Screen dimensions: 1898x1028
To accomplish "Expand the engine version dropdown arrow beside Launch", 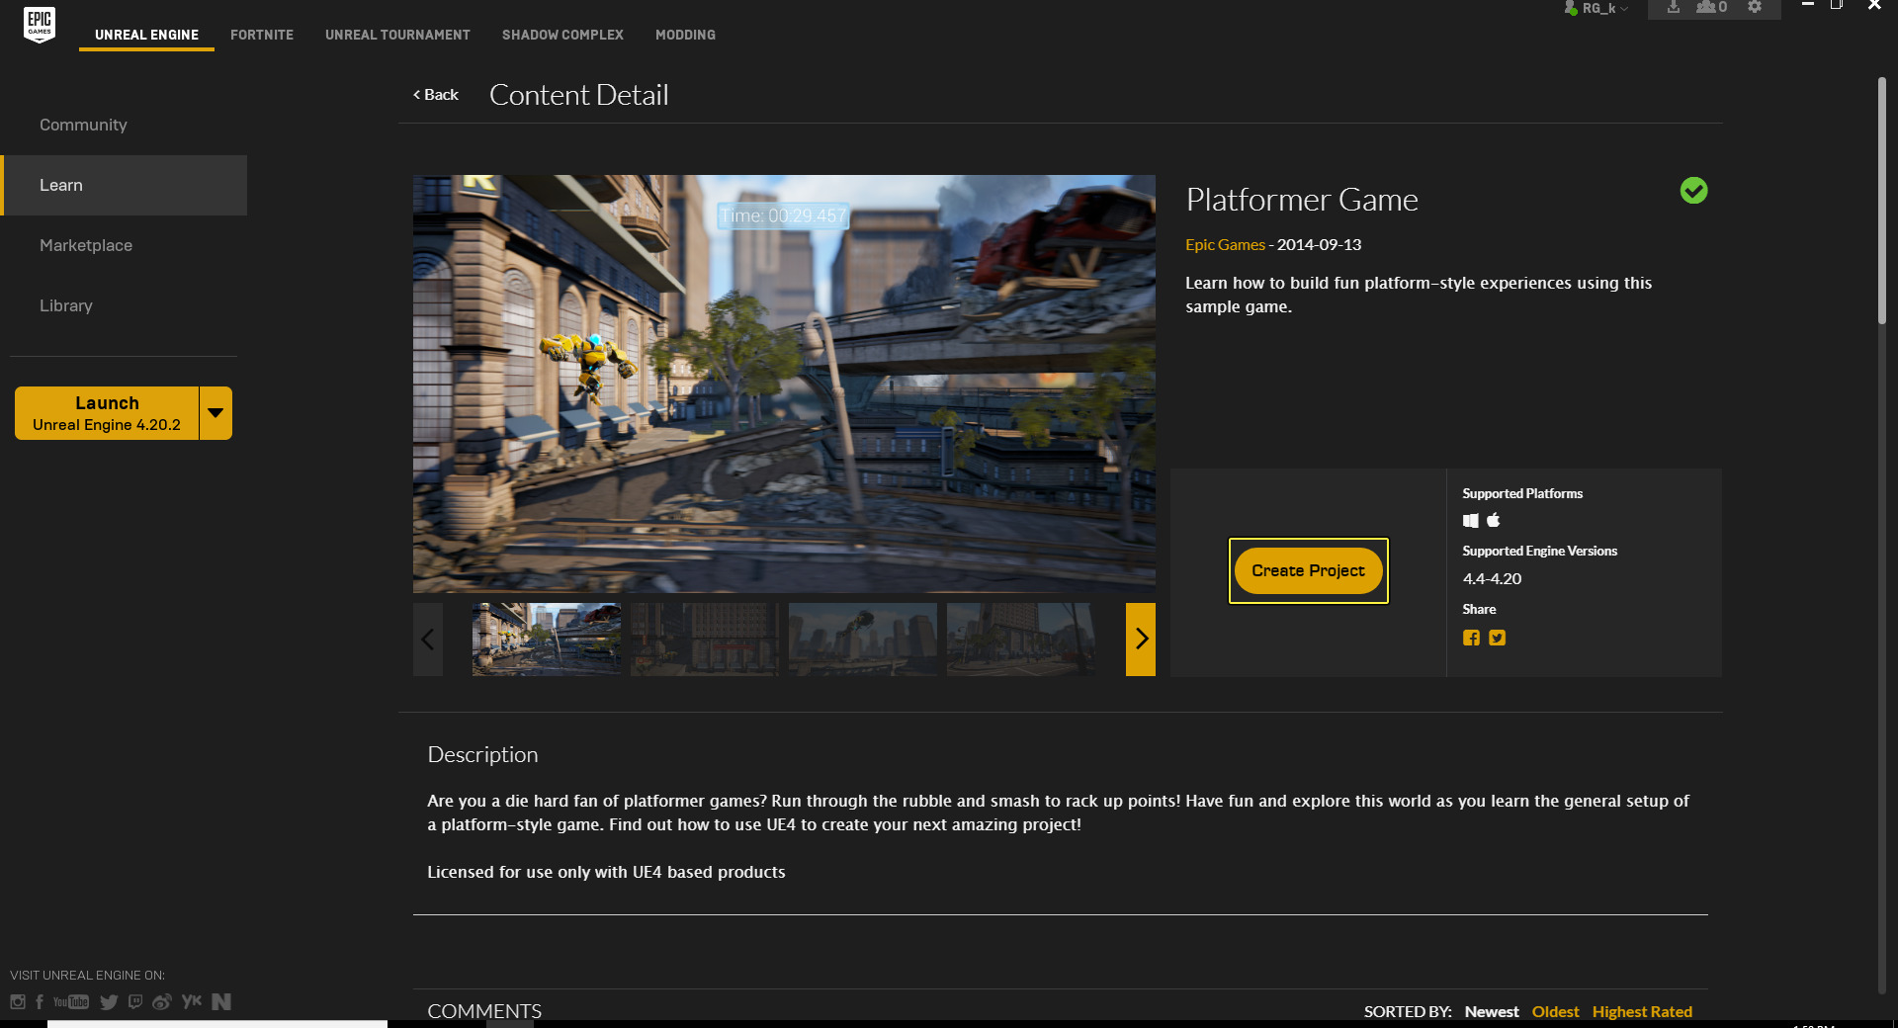I will point(216,413).
